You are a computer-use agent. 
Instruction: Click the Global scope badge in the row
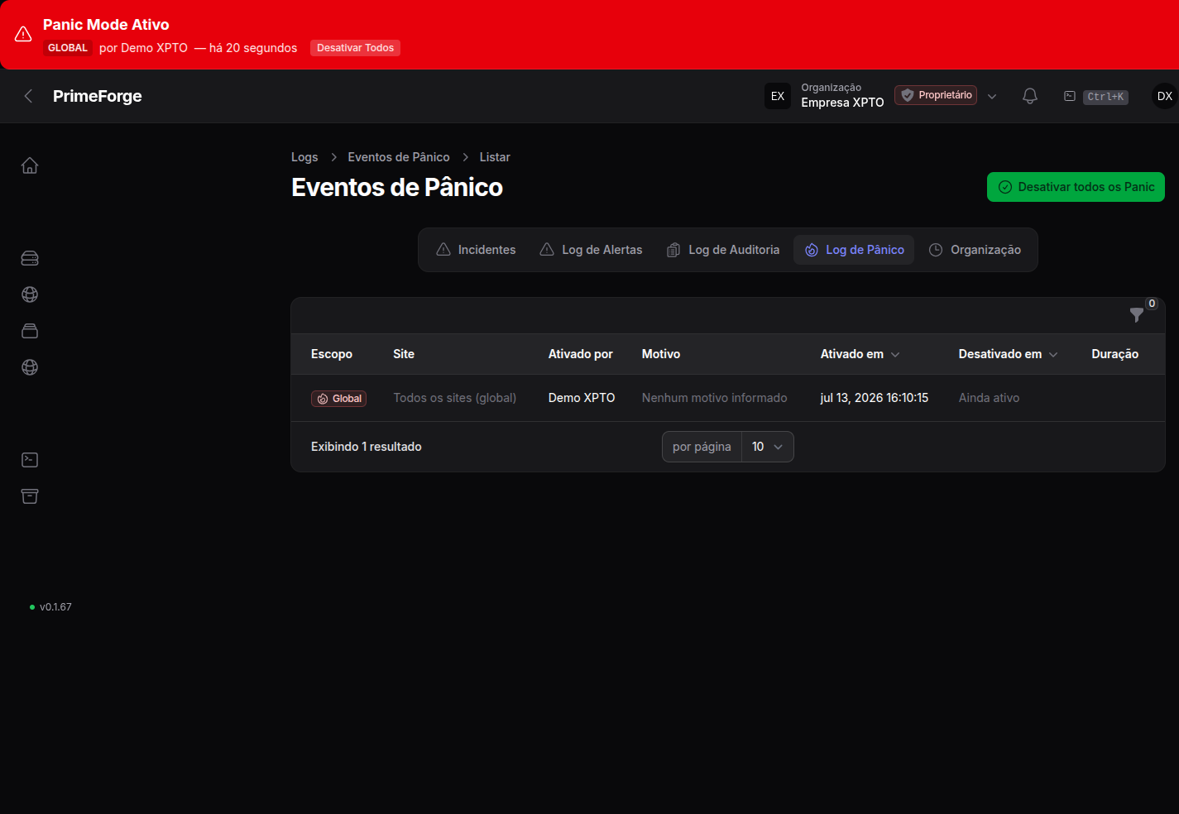click(x=338, y=399)
